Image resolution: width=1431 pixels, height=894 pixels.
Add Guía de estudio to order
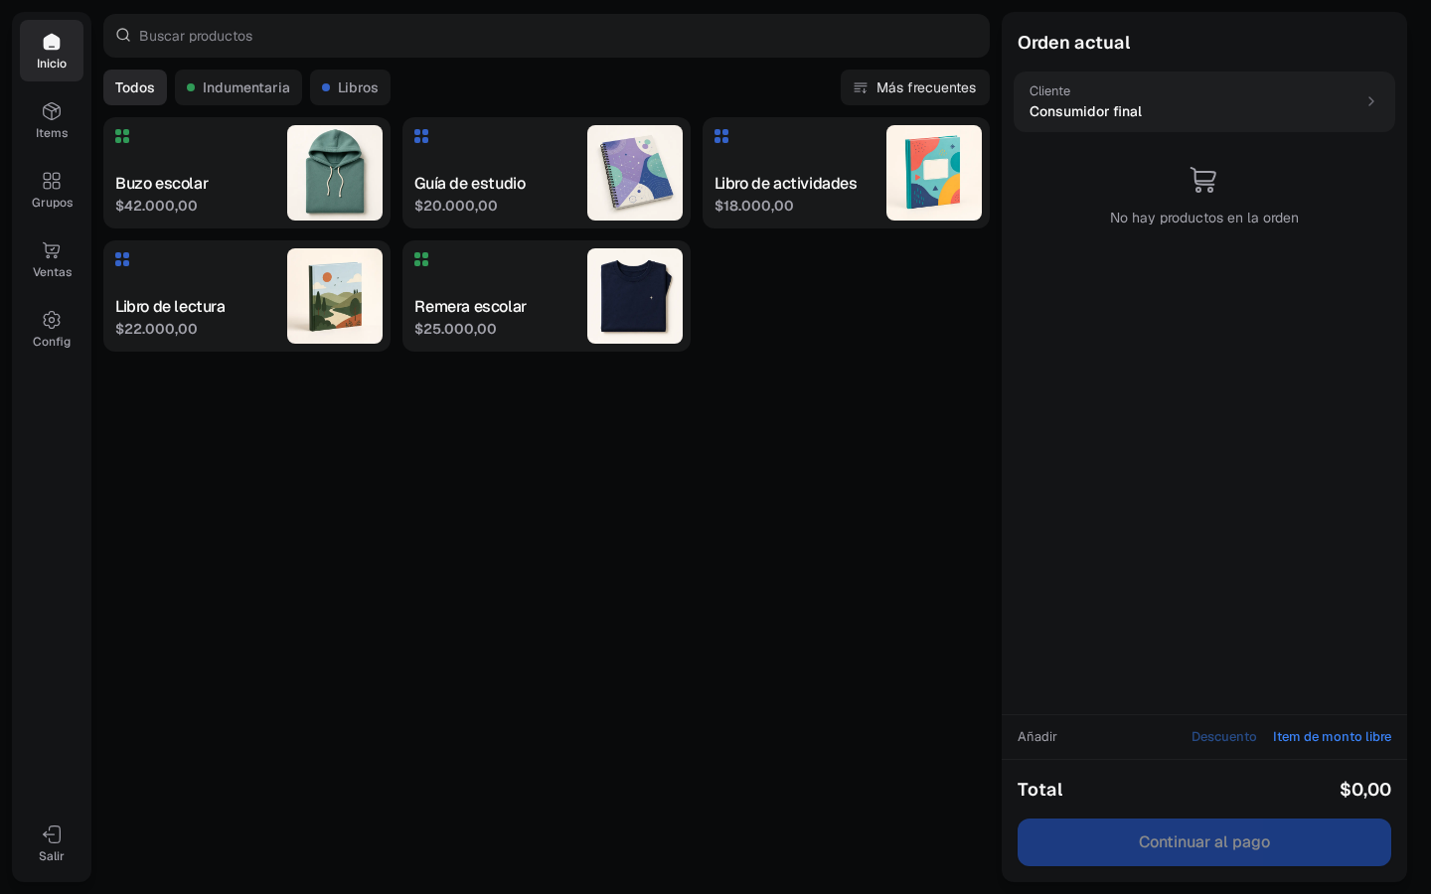547,173
